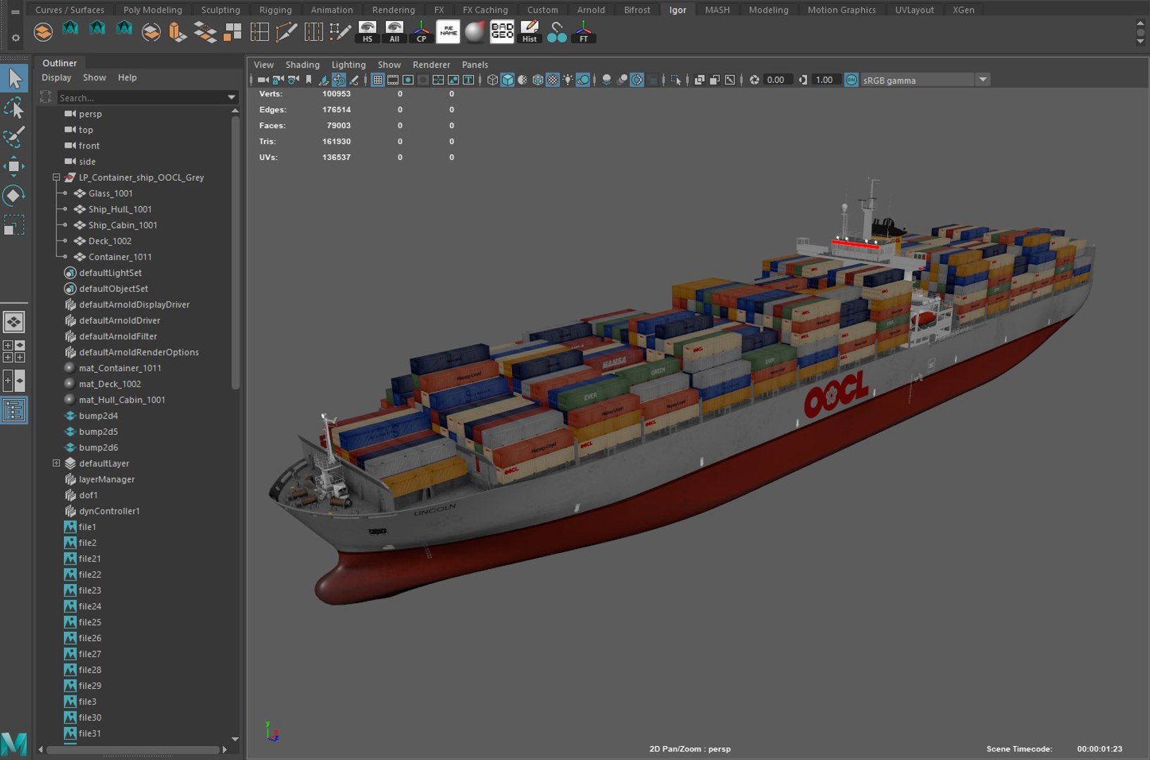Click the BAD GEO shelf icon
This screenshot has height=760, width=1150.
point(502,32)
